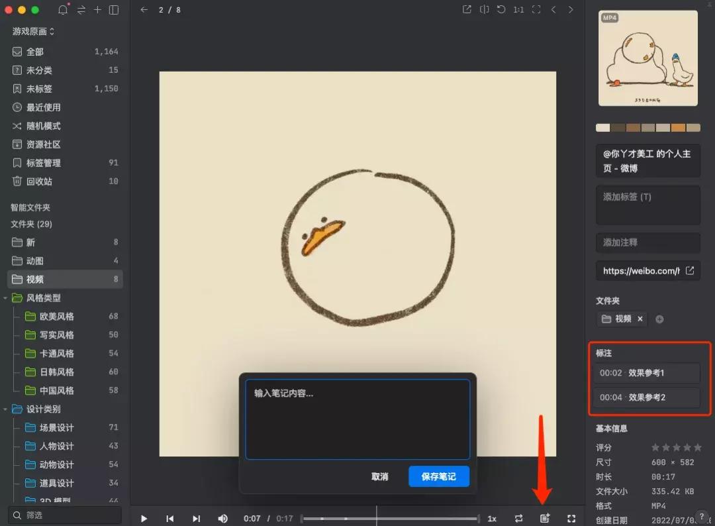This screenshot has height=526, width=715.
Task: Select the orange color swatch
Action: coord(679,127)
